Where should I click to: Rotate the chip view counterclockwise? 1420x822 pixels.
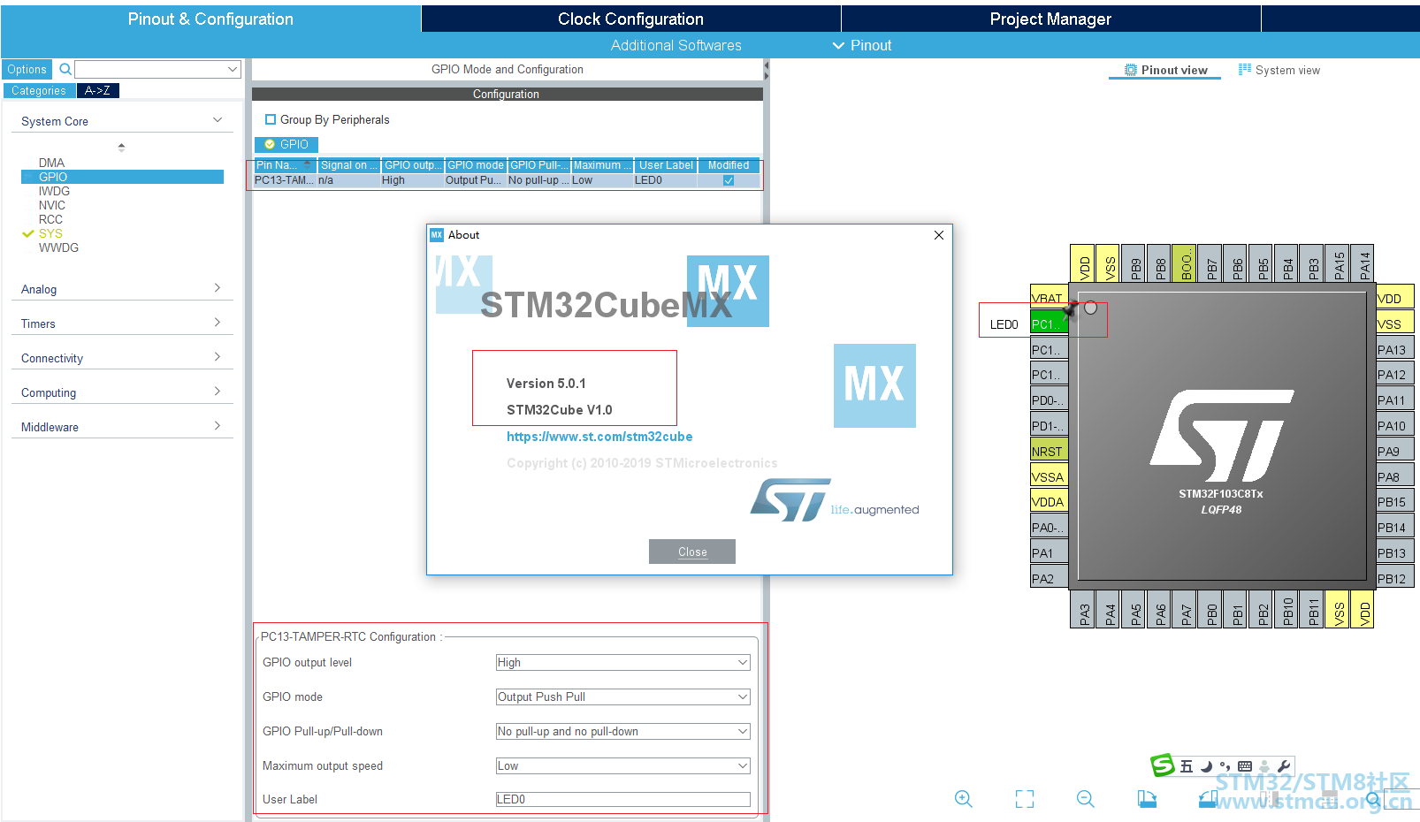pyautogui.click(x=1208, y=799)
